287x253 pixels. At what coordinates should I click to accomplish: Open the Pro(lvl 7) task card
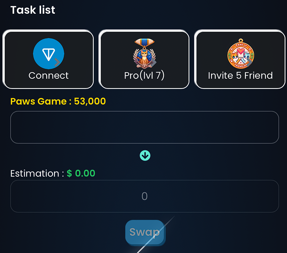145,60
